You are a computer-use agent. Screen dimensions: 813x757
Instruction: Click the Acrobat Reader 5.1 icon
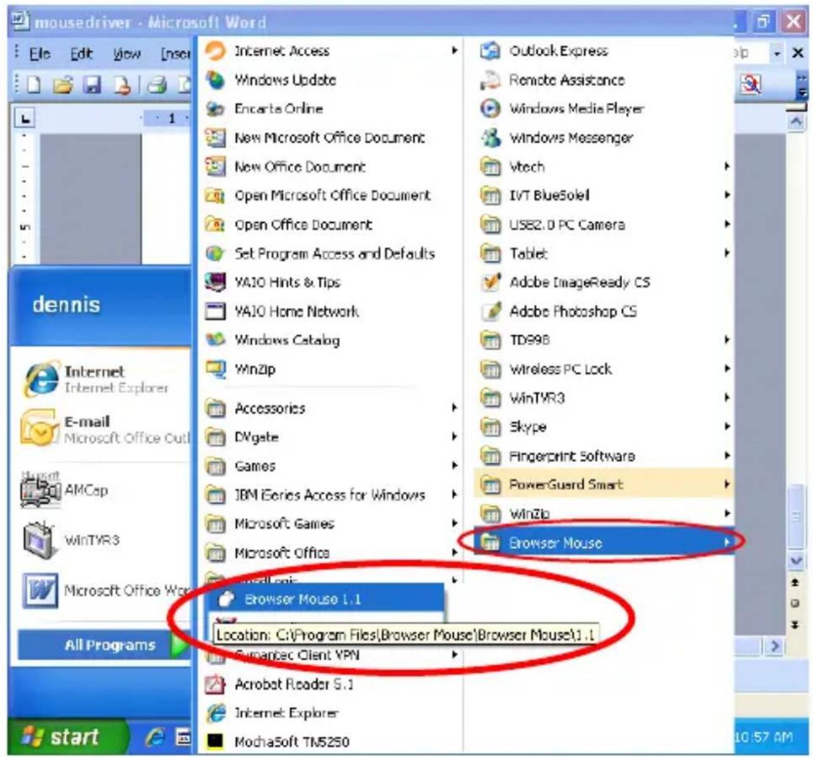click(215, 684)
